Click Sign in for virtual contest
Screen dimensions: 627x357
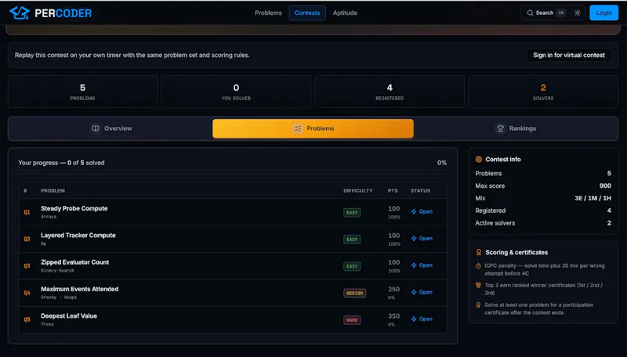pyautogui.click(x=569, y=55)
